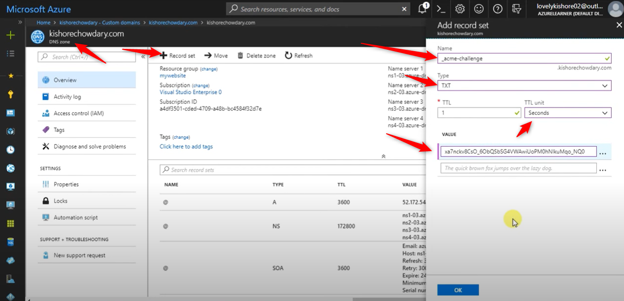624x301 pixels.
Task: Click the green grid icon in sidebar
Action: 11,224
